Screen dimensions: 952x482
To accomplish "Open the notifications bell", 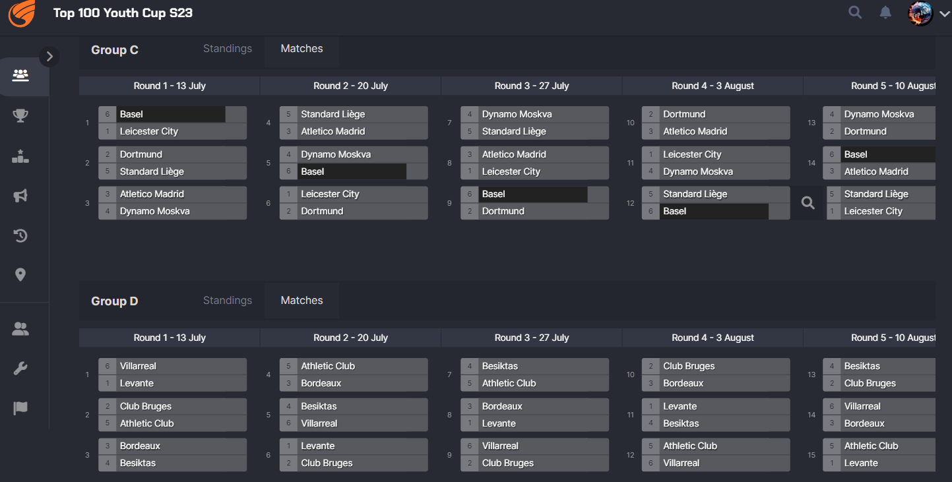I will 885,13.
